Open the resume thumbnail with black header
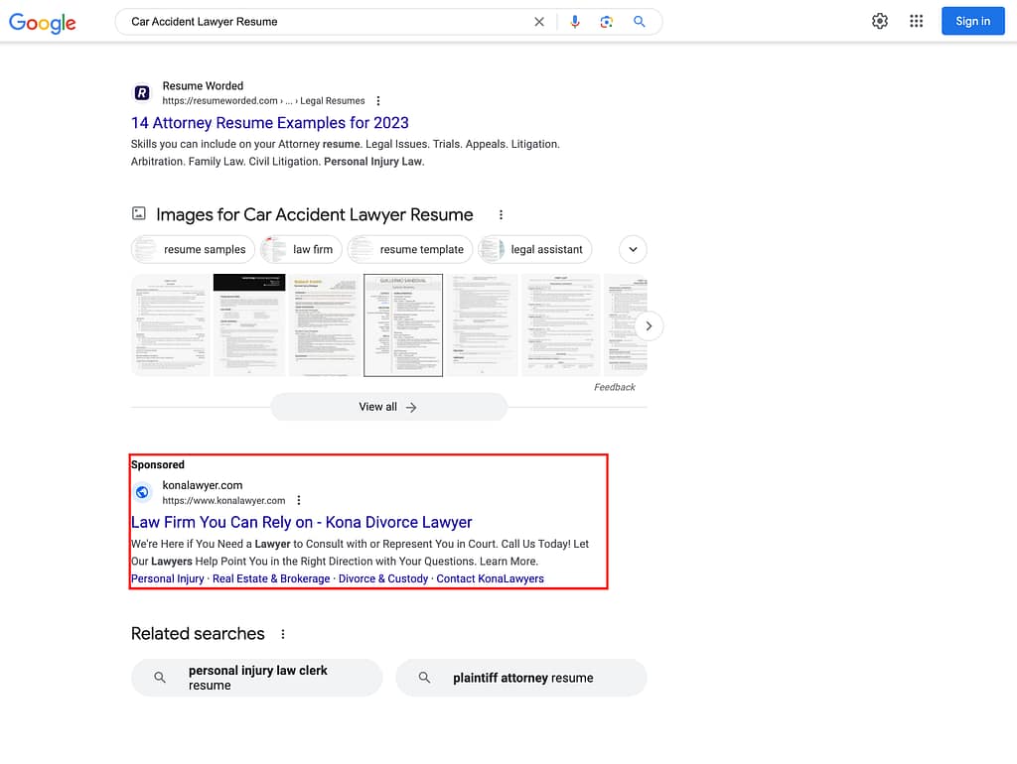Viewport: 1017px width, 764px height. coord(249,325)
